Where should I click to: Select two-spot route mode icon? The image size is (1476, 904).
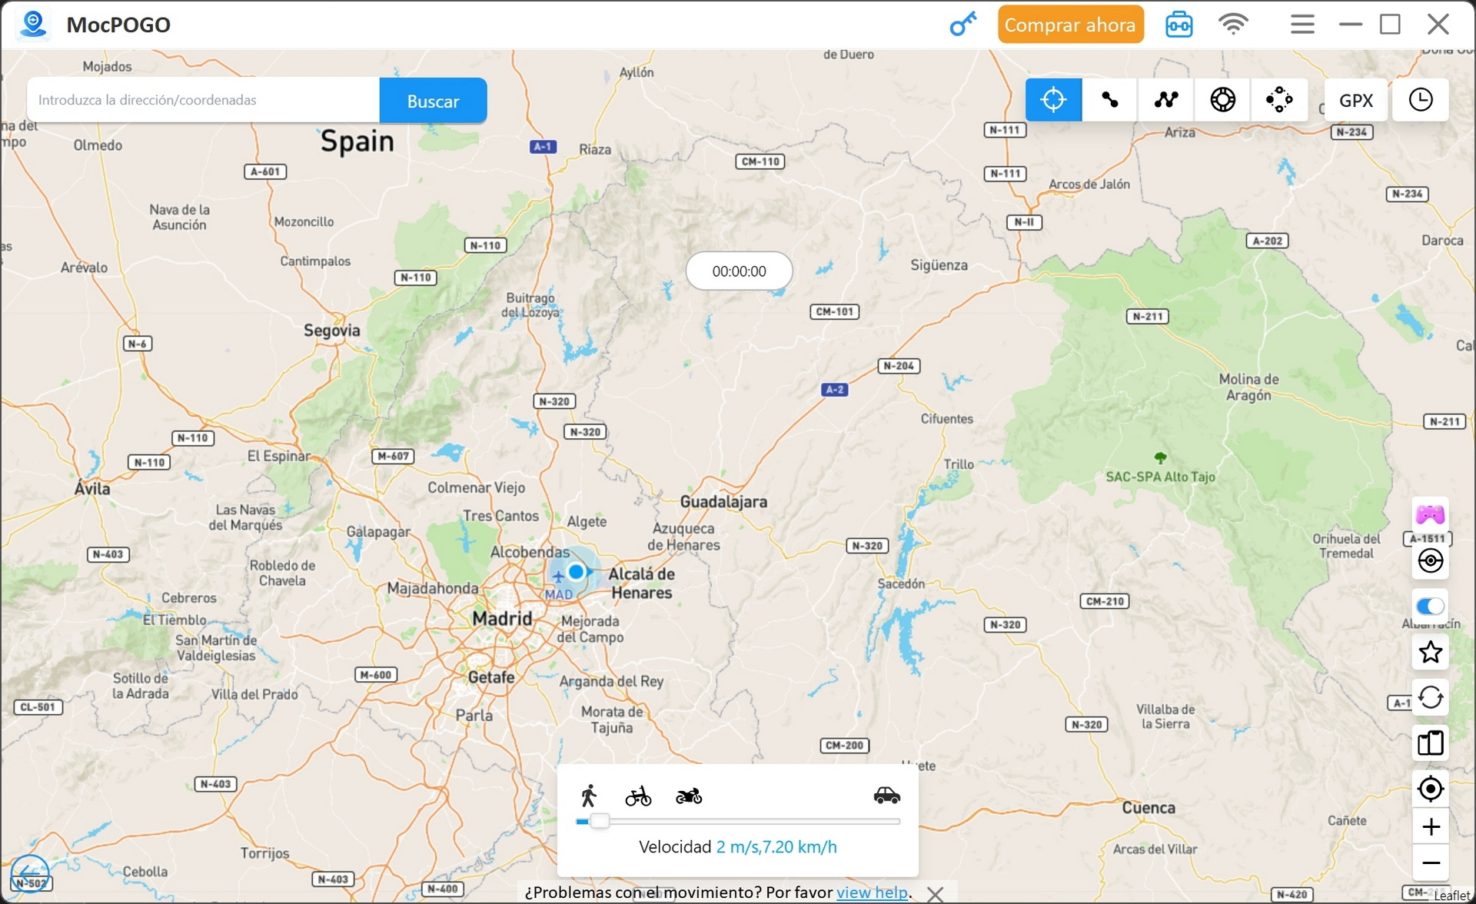tap(1110, 100)
